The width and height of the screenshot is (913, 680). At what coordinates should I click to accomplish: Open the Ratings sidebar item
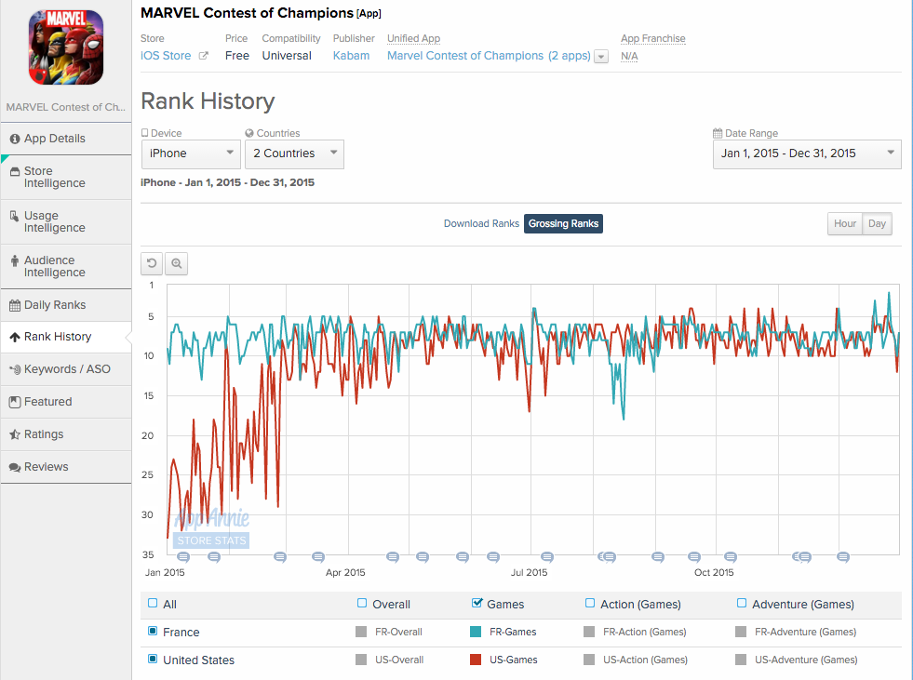coord(66,435)
